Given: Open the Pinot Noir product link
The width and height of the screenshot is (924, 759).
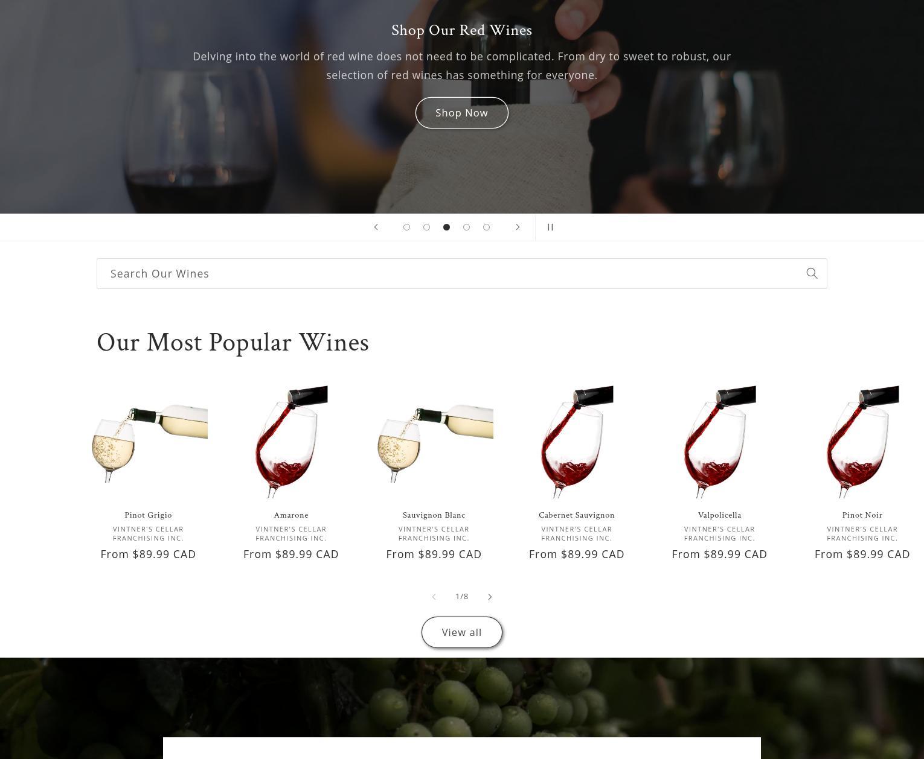Looking at the screenshot, I should 862,515.
